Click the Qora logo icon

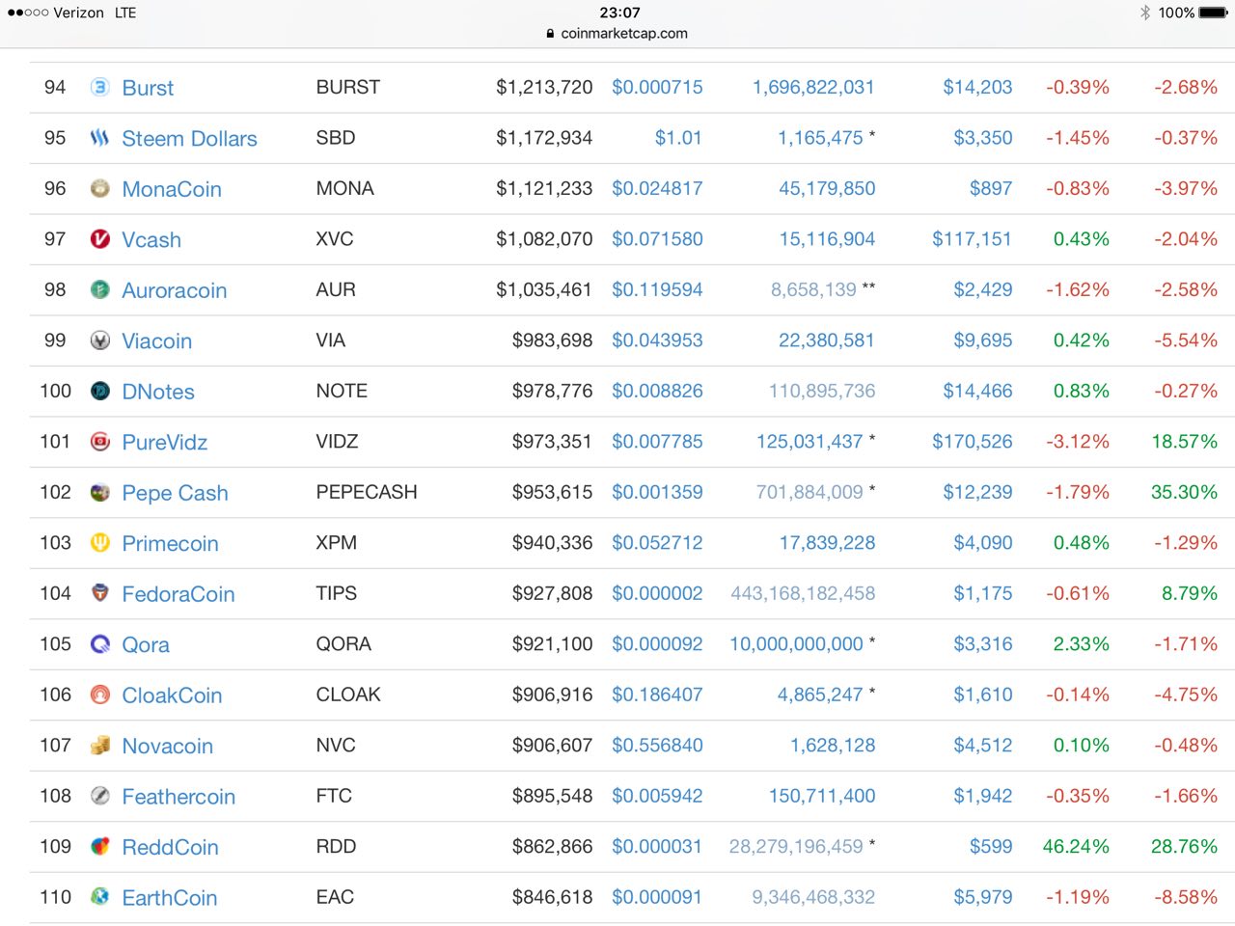click(99, 644)
